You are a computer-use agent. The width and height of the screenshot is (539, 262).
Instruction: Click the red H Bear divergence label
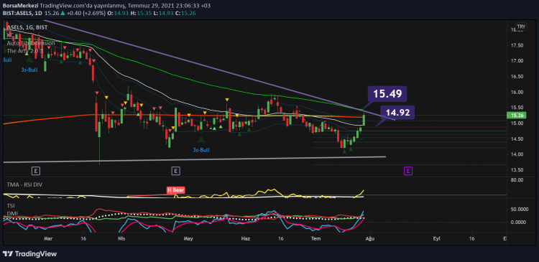(x=175, y=190)
